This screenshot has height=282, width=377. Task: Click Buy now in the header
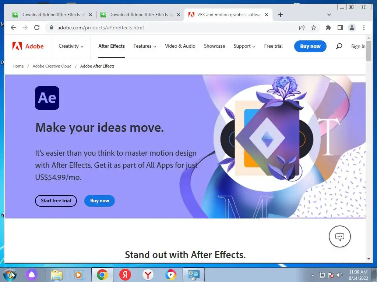coord(310,46)
